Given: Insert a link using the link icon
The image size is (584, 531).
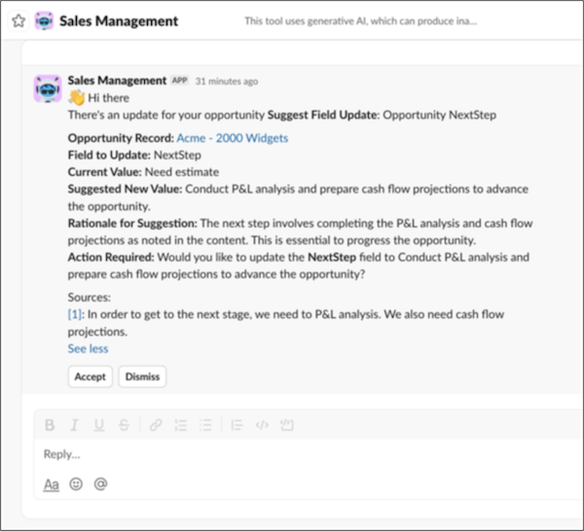Looking at the screenshot, I should (x=156, y=425).
